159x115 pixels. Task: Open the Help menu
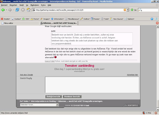click(x=49, y=5)
